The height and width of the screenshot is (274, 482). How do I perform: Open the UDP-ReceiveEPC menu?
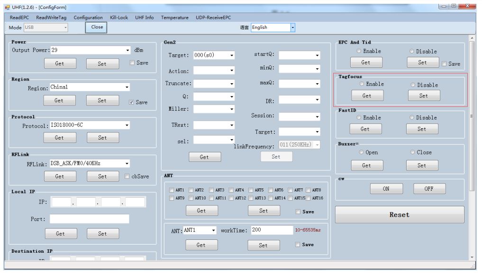213,18
